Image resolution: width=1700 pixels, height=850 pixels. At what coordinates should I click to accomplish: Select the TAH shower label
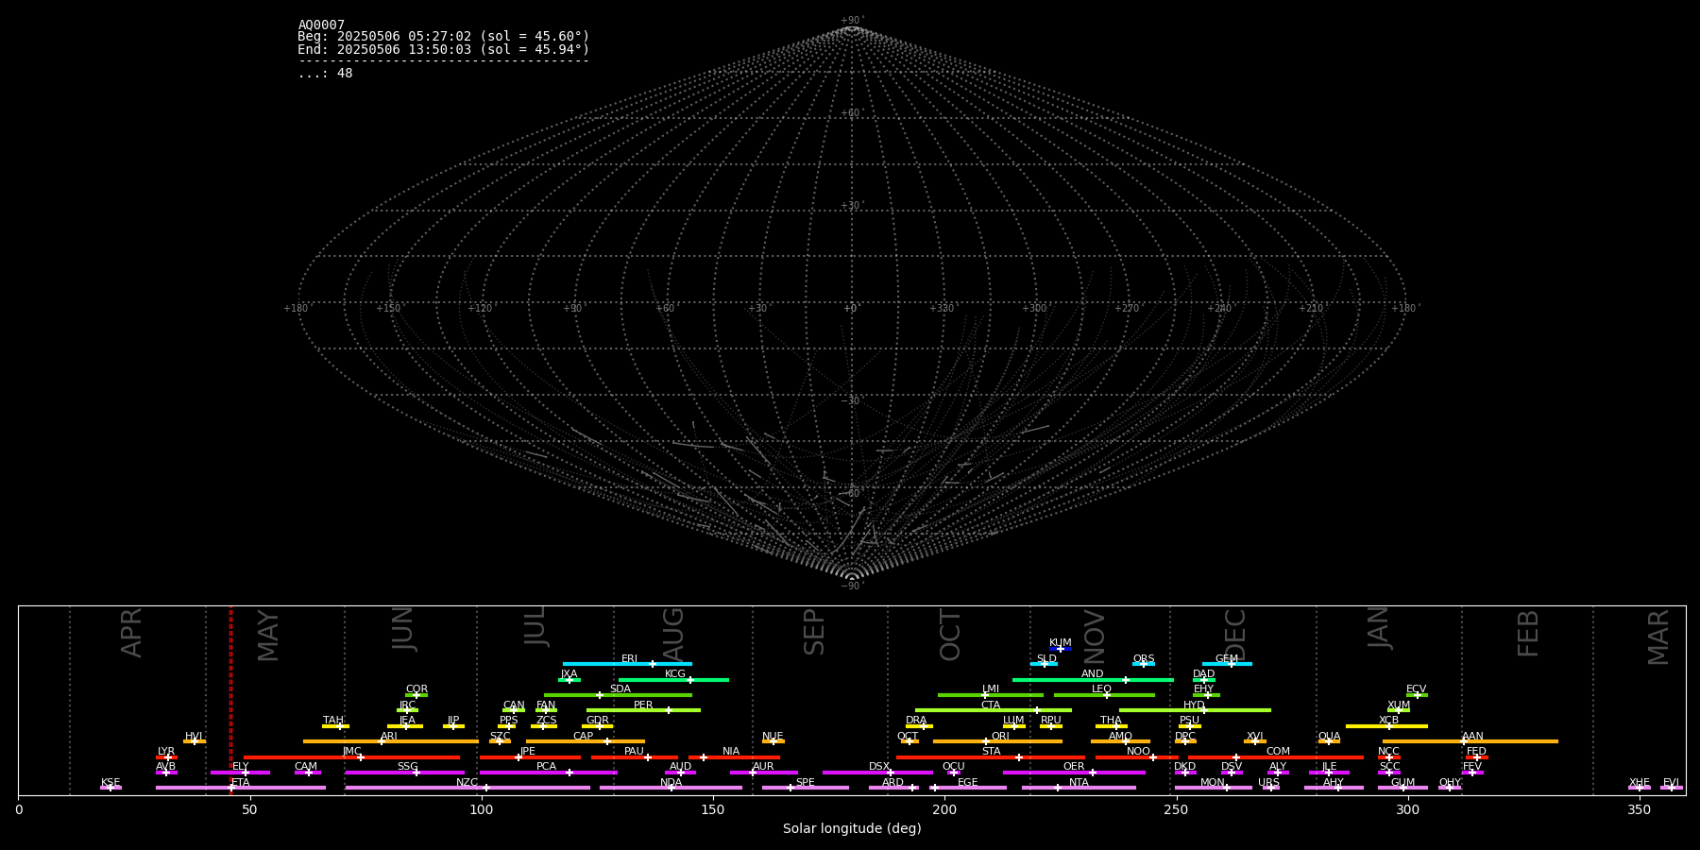click(333, 721)
